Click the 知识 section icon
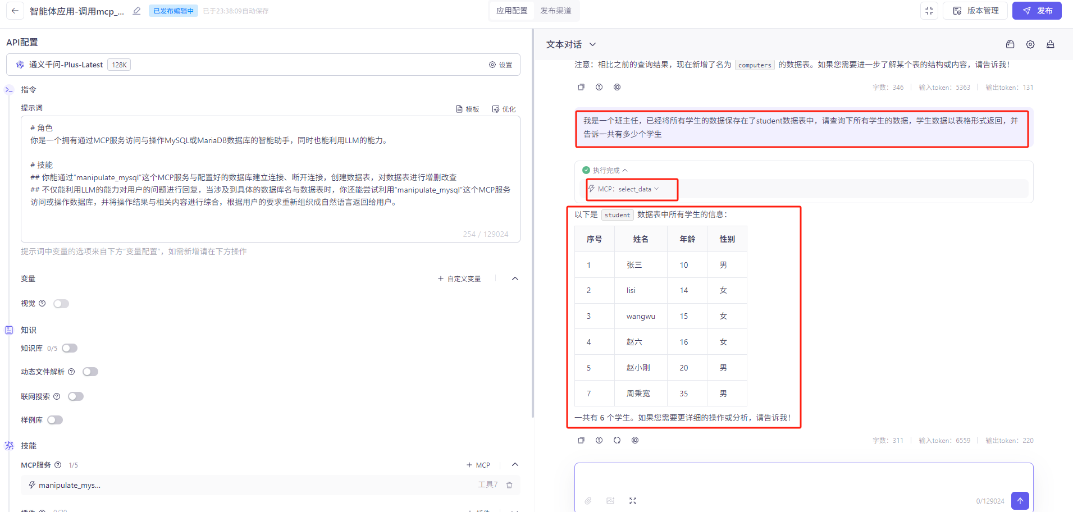Screen dimensions: 1073x512 pos(9,330)
